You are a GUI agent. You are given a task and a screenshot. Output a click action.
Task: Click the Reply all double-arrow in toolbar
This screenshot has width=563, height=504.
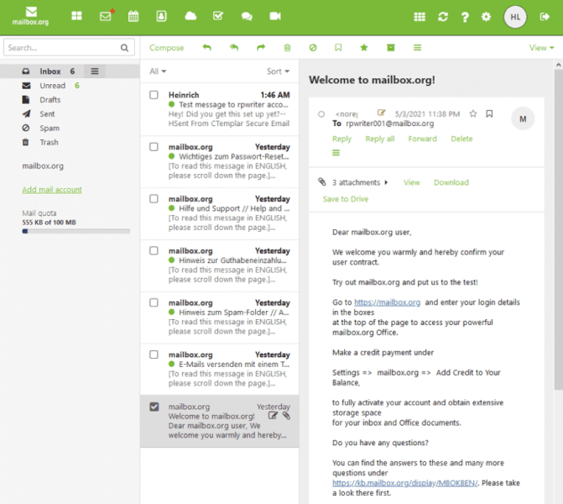click(x=234, y=47)
